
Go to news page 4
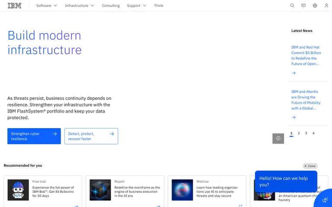click(313, 133)
